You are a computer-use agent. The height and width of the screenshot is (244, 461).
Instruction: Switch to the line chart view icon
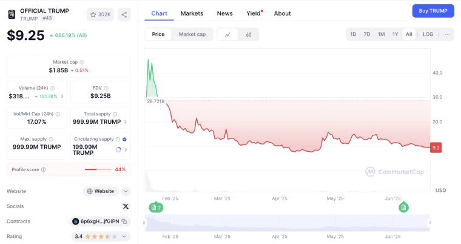227,35
